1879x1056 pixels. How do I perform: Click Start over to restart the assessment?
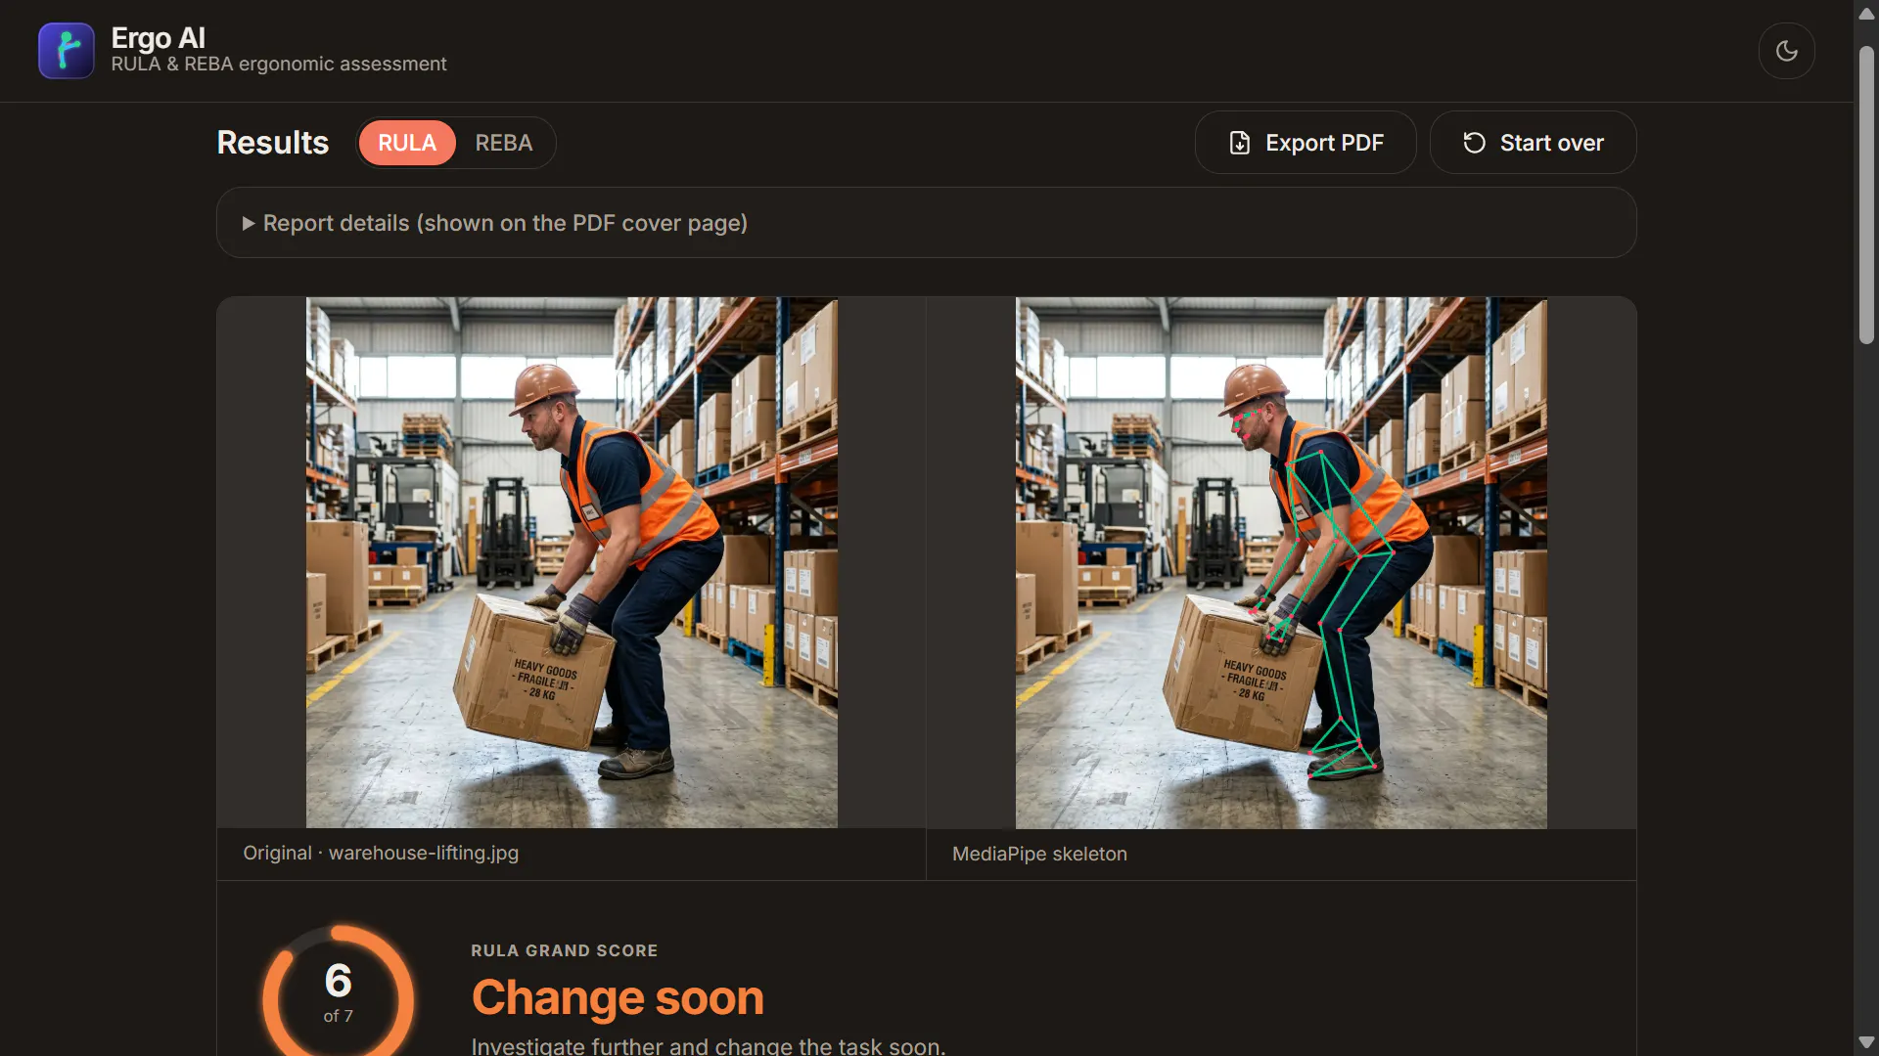click(1533, 143)
